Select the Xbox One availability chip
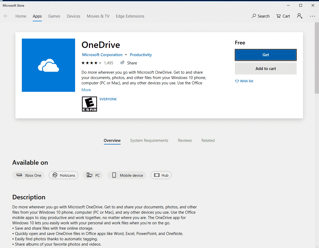 click(x=29, y=175)
